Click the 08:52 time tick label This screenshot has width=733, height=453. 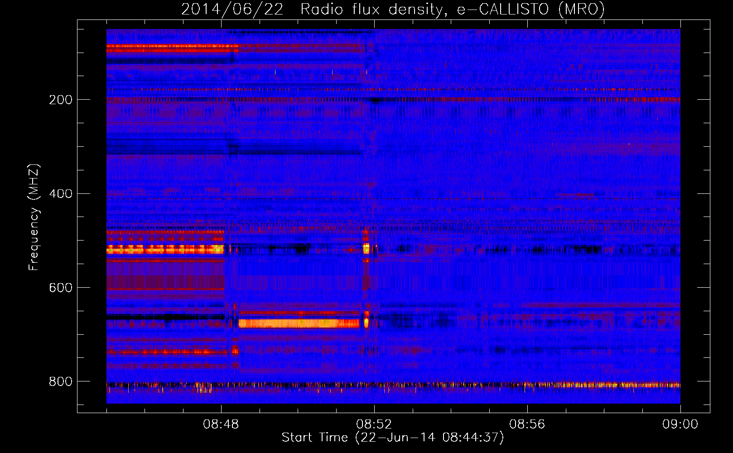374,424
